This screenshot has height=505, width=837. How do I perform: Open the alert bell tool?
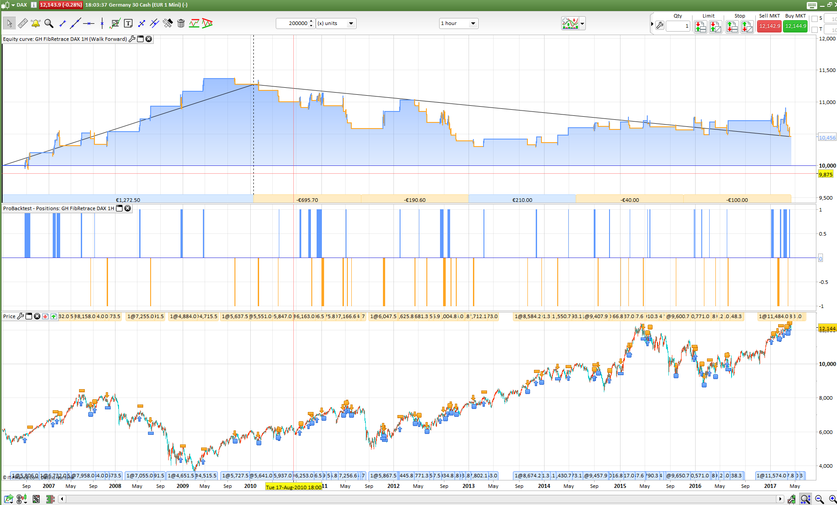[36, 23]
